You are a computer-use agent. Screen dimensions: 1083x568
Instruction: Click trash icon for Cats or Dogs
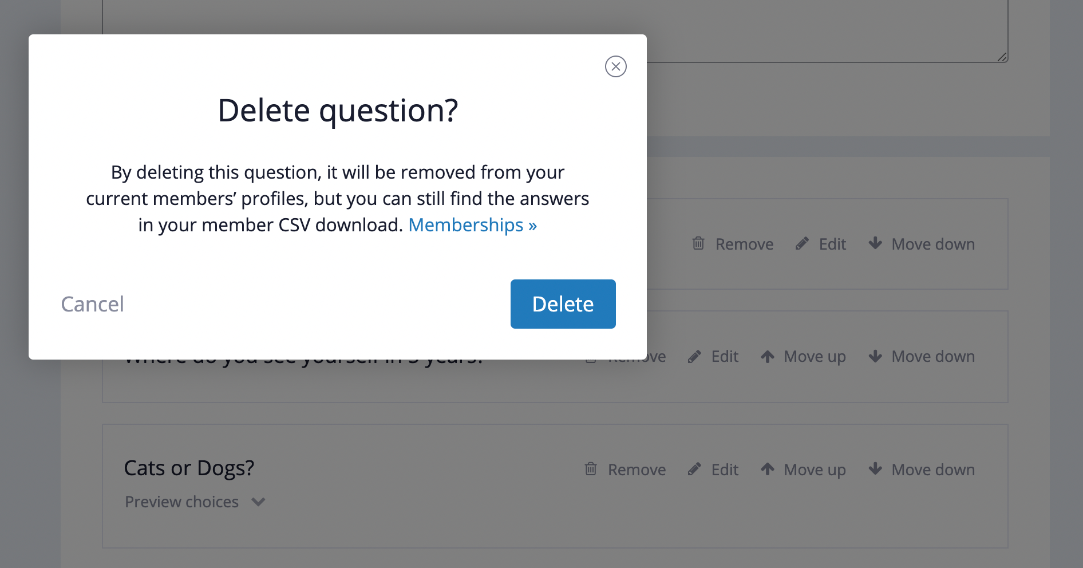pyautogui.click(x=591, y=470)
